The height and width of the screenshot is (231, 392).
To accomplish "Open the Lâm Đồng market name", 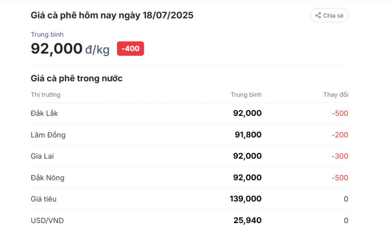I will (x=48, y=135).
